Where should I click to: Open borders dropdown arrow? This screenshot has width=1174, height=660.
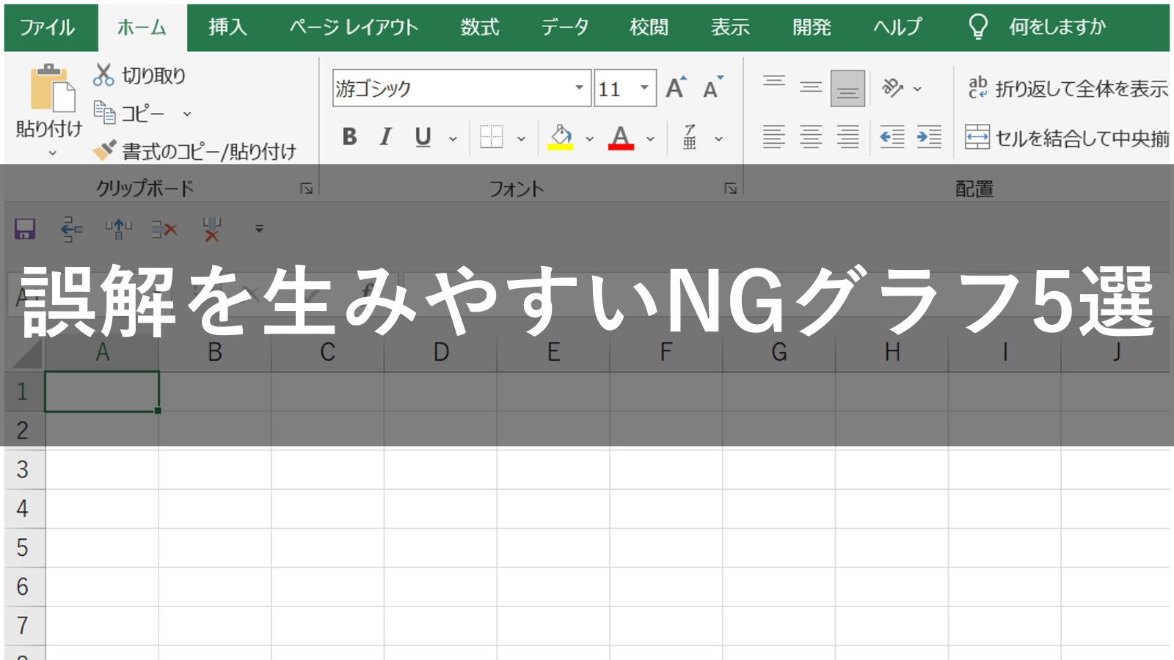click(521, 138)
